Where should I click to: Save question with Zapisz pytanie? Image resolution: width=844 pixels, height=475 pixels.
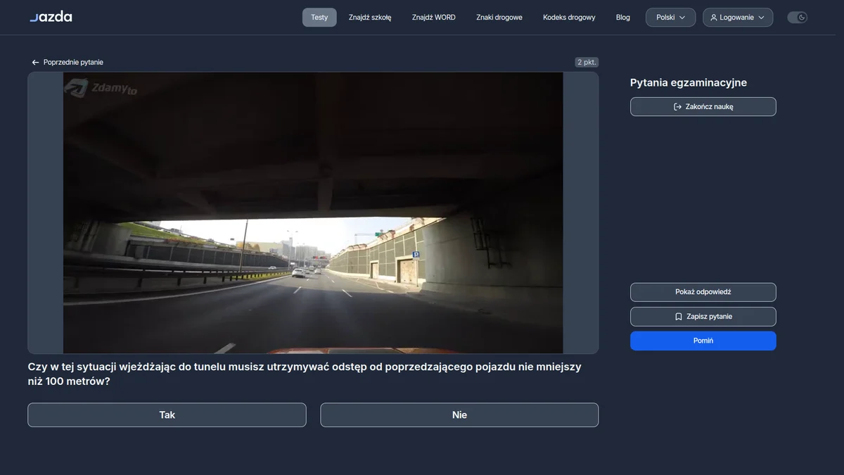(703, 317)
